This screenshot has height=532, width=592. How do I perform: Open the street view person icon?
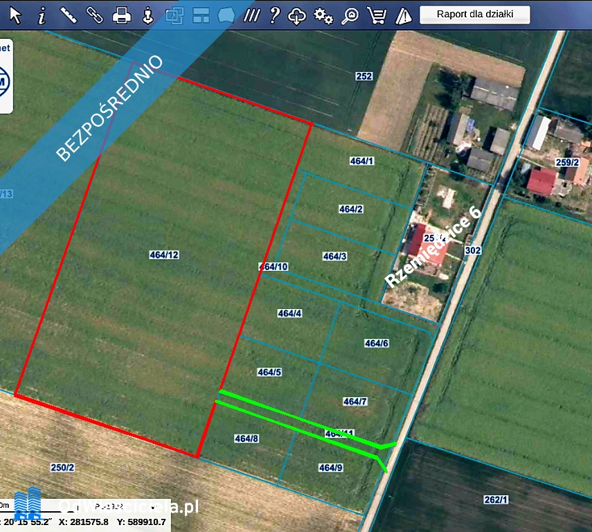click(147, 15)
